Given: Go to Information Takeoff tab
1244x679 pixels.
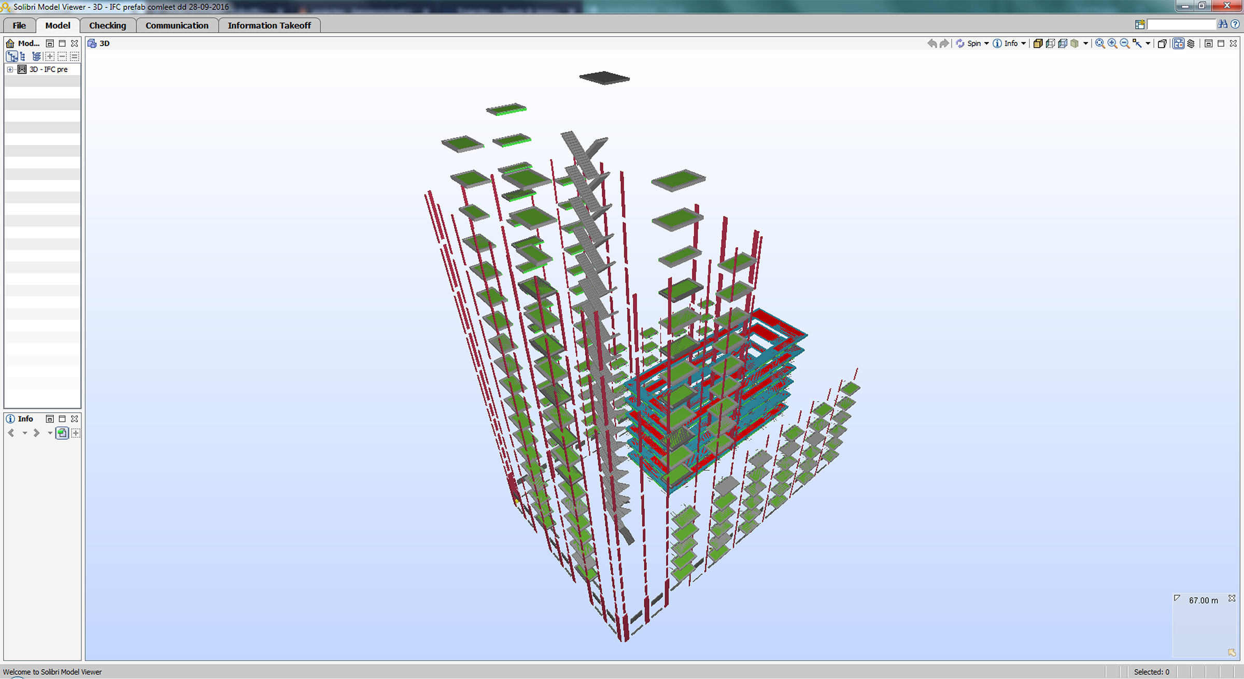Looking at the screenshot, I should pyautogui.click(x=269, y=25).
